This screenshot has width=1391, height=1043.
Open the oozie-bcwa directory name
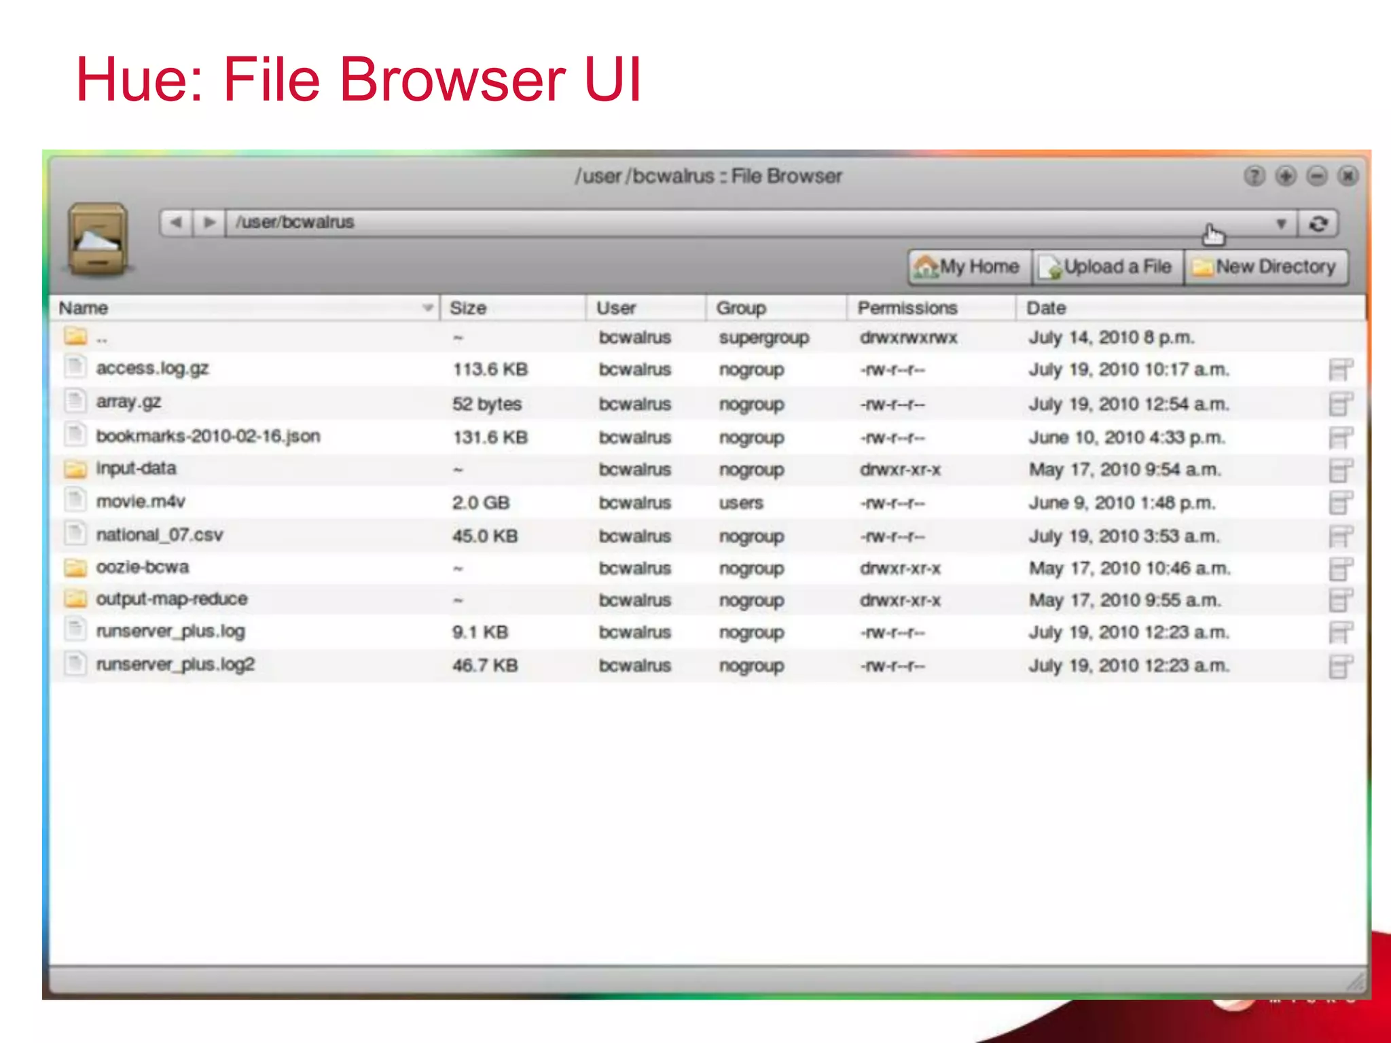142,567
